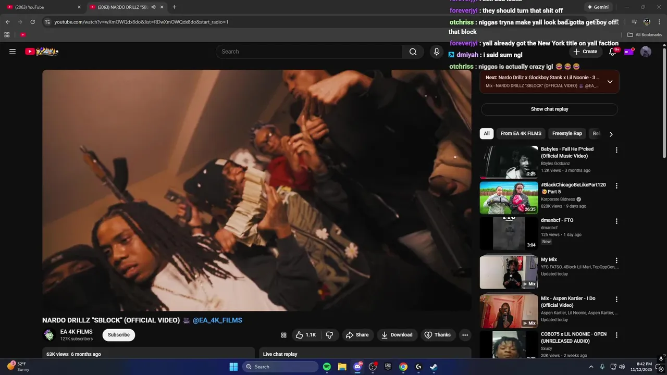667x375 pixels.
Task: Click the Windows taskbar search box
Action: coord(280,367)
